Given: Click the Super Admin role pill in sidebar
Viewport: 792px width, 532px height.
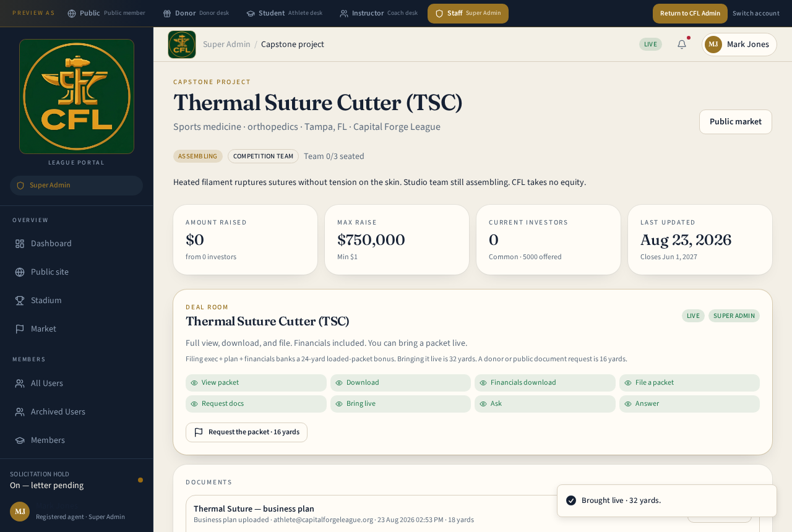Looking at the screenshot, I should pos(76,186).
